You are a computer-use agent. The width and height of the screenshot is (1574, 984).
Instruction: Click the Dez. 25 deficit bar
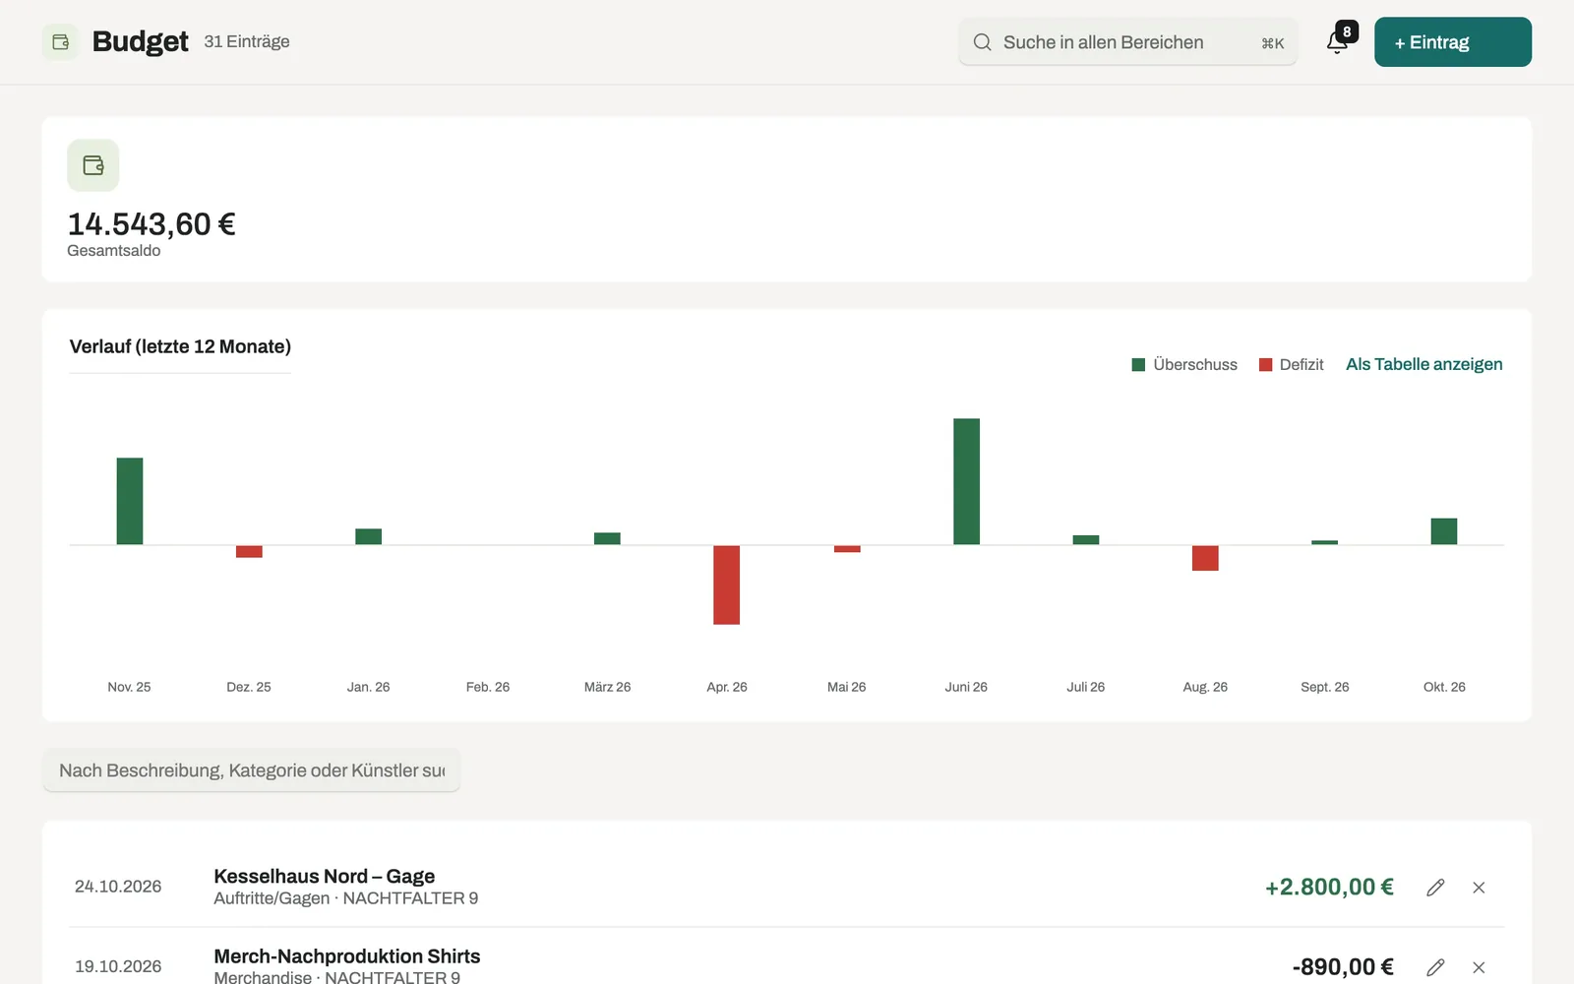point(249,551)
